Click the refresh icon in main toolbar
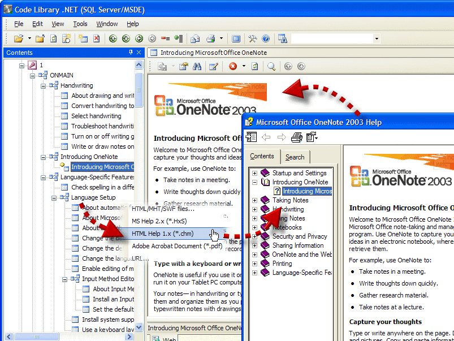Image resolution: width=454 pixels, height=341 pixels. point(53,38)
